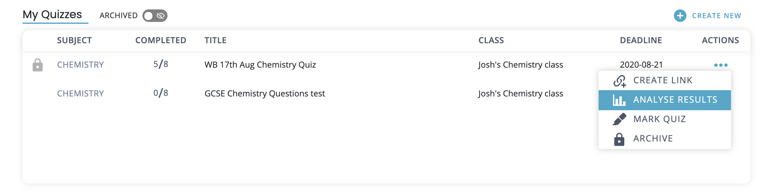Choose Mark Quiz from the actions menu

(x=659, y=119)
